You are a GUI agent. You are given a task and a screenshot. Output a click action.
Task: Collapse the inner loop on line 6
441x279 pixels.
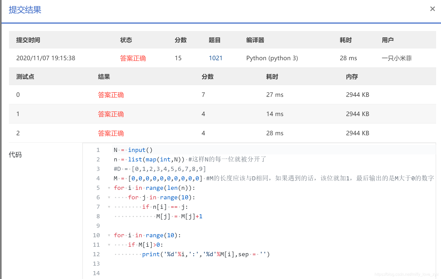click(x=109, y=197)
